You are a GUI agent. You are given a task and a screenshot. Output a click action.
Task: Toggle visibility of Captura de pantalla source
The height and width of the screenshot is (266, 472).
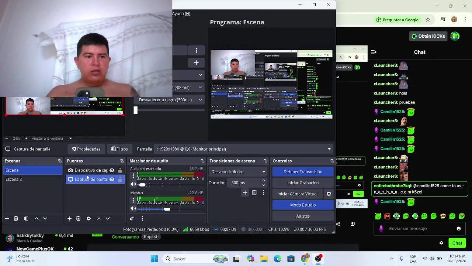pyautogui.click(x=112, y=180)
